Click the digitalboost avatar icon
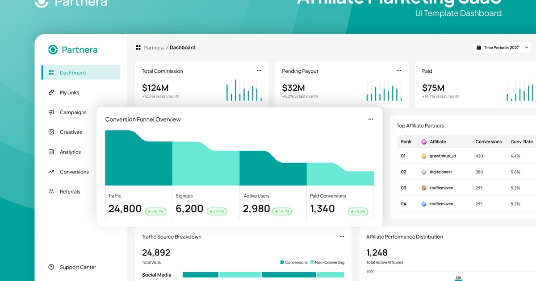This screenshot has width=536, height=281. pyautogui.click(x=424, y=172)
